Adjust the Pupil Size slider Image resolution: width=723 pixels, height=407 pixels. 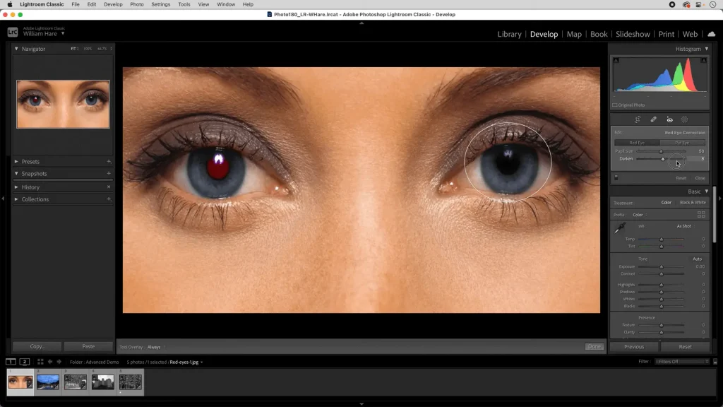(x=661, y=151)
